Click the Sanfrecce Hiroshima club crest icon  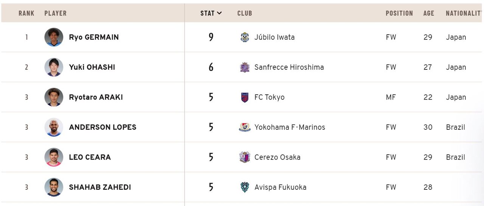coord(245,67)
